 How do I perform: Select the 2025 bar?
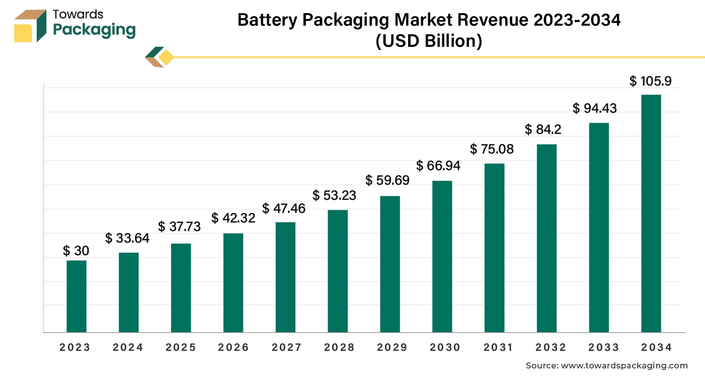click(x=181, y=288)
